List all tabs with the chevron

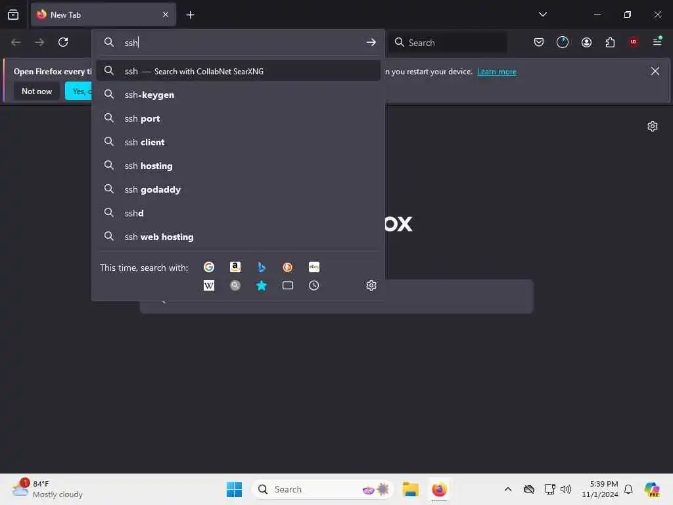542,14
